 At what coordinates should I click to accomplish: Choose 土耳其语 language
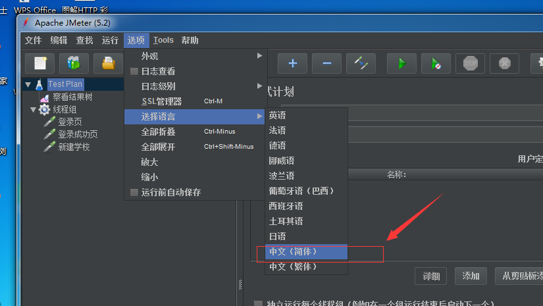pyautogui.click(x=306, y=221)
